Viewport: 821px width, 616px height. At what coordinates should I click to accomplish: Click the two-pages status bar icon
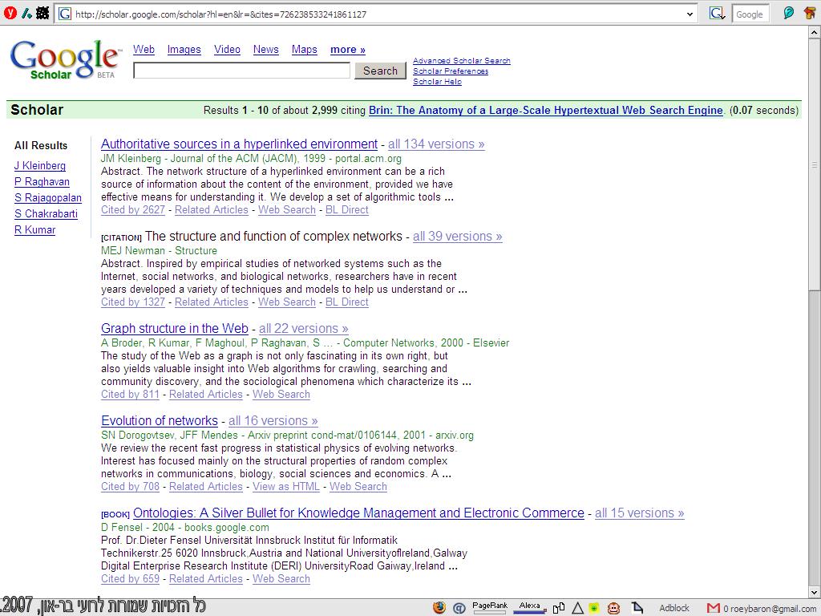tap(559, 608)
